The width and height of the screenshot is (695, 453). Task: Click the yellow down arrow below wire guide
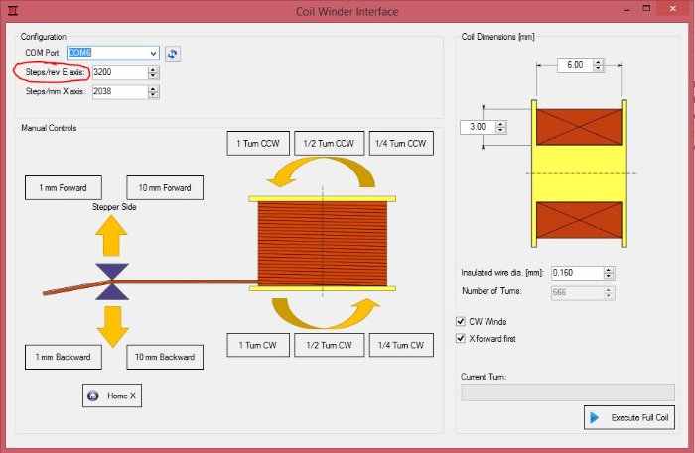click(x=111, y=323)
